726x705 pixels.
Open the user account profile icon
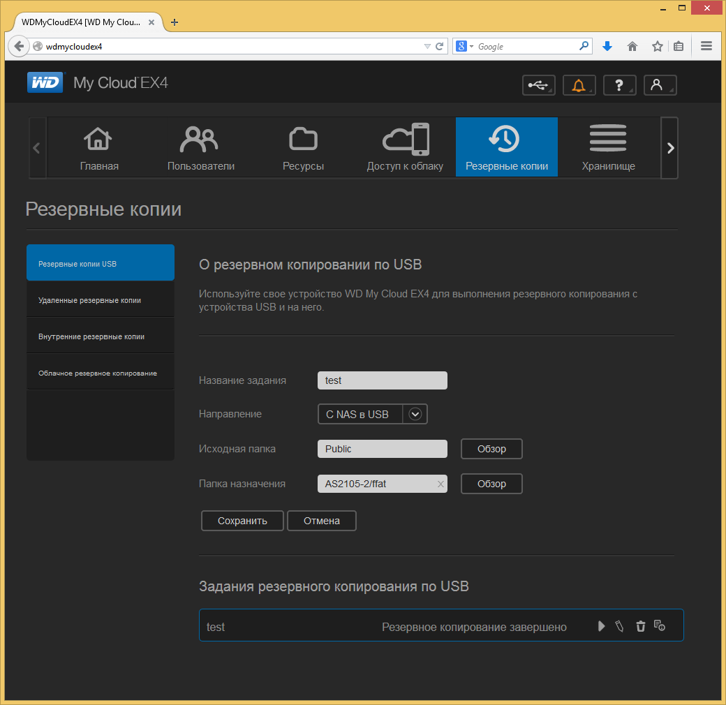coord(660,85)
